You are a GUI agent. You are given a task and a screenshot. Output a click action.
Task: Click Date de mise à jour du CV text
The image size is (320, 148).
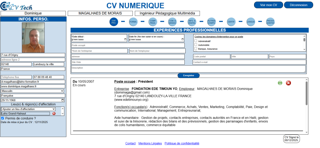click(x=24, y=122)
